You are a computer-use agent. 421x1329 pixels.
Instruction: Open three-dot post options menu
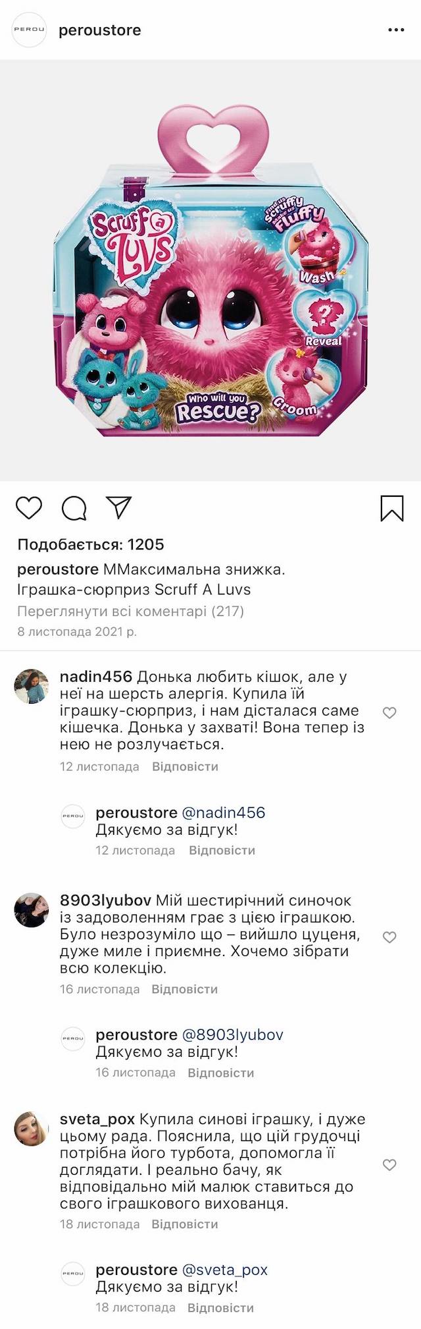(x=396, y=30)
